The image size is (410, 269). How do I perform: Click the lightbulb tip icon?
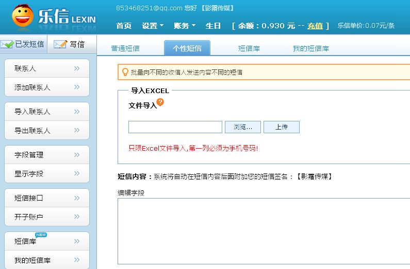[x=125, y=72]
